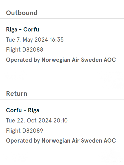Click the return date Tue 22. Oct 2024

[29, 120]
